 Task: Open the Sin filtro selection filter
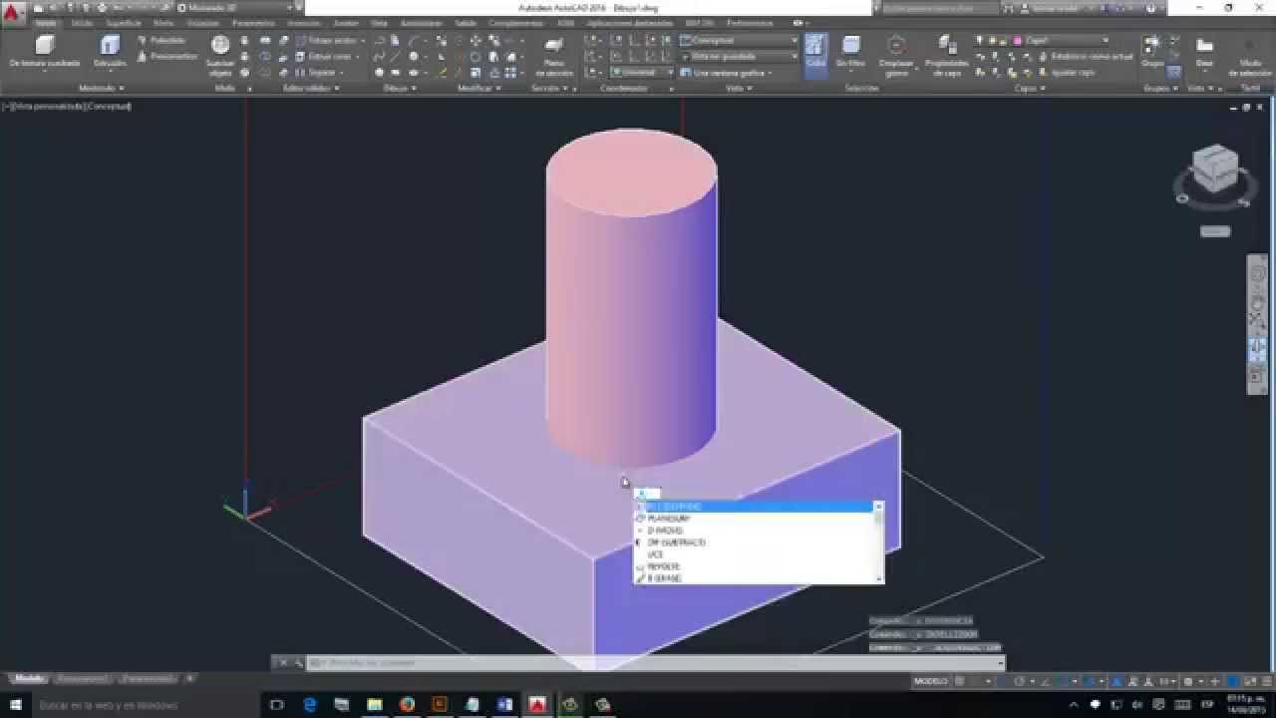(x=850, y=52)
